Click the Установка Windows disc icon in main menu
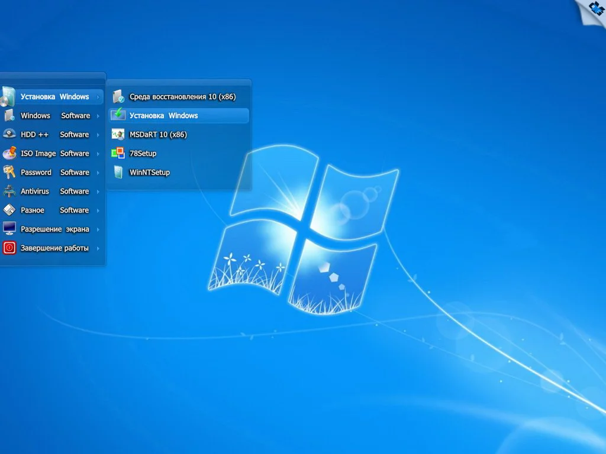The height and width of the screenshot is (454, 606). click(x=8, y=96)
